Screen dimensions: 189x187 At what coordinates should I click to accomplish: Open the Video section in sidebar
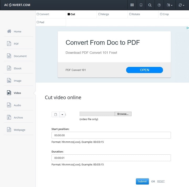point(17,93)
